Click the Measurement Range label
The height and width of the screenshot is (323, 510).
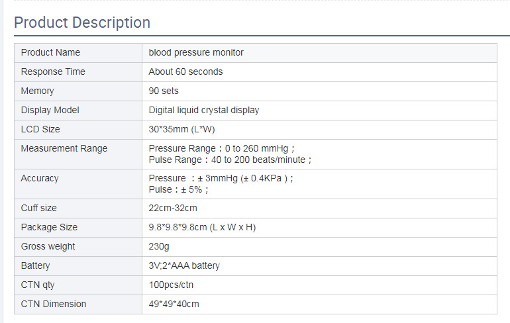[x=64, y=148]
